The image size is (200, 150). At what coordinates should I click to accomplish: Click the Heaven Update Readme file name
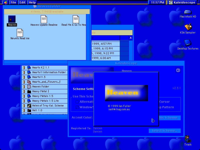[44, 25]
